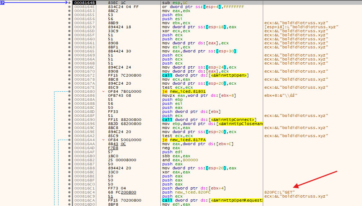Select the instruction xor ecx,ecx
Viewport: 362px width, 206px height.
click(176, 31)
